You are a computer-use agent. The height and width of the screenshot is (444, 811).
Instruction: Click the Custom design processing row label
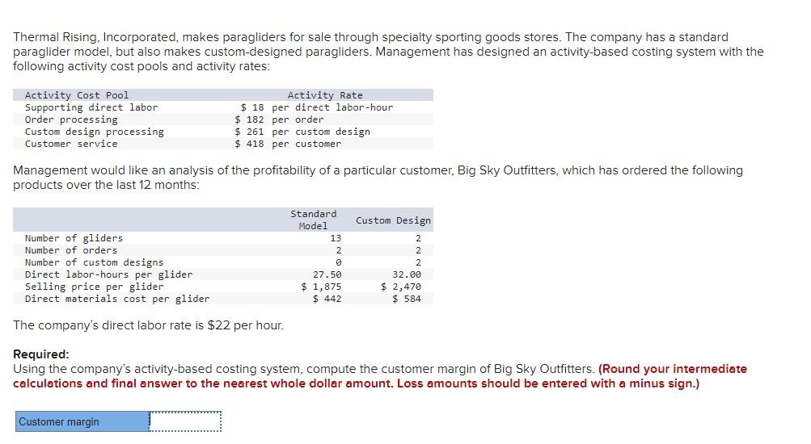coord(94,132)
